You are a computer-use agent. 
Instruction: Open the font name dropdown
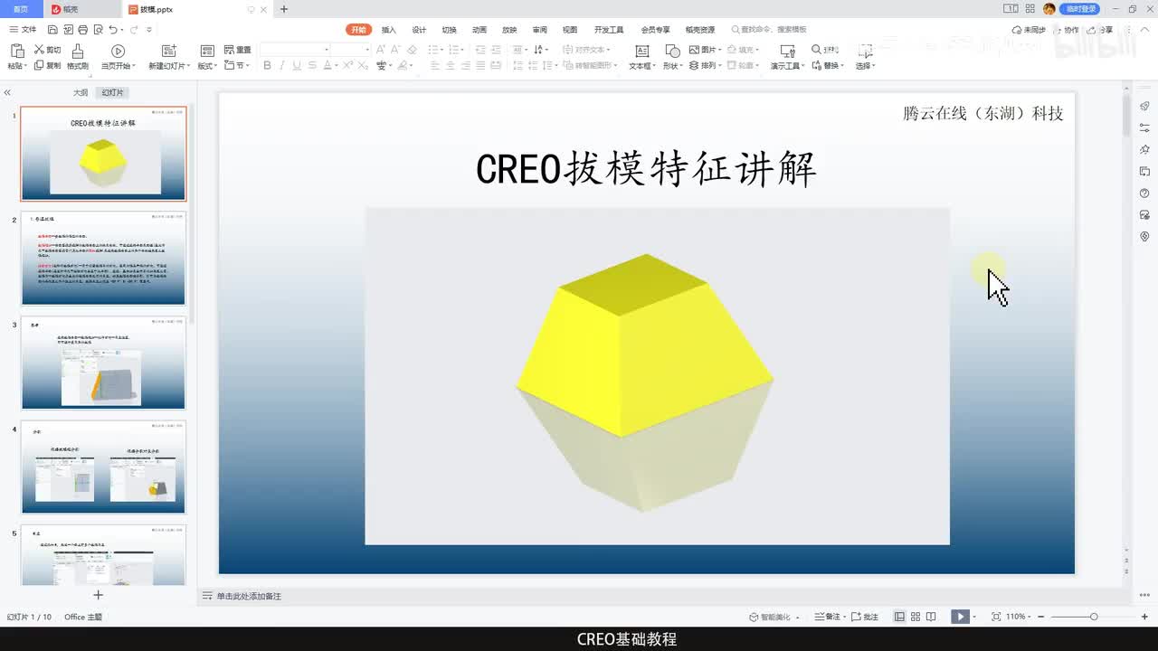(x=326, y=50)
